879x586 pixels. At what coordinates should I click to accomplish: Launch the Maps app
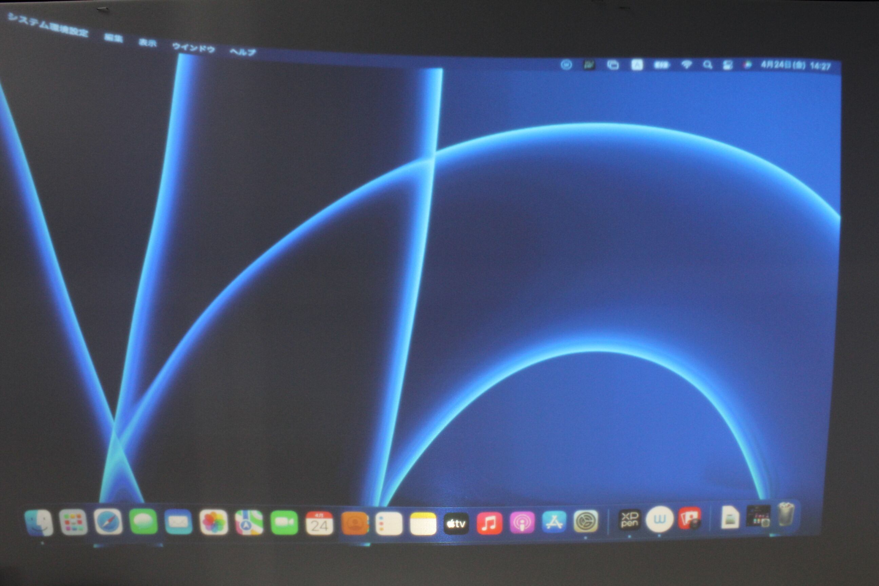(x=249, y=523)
